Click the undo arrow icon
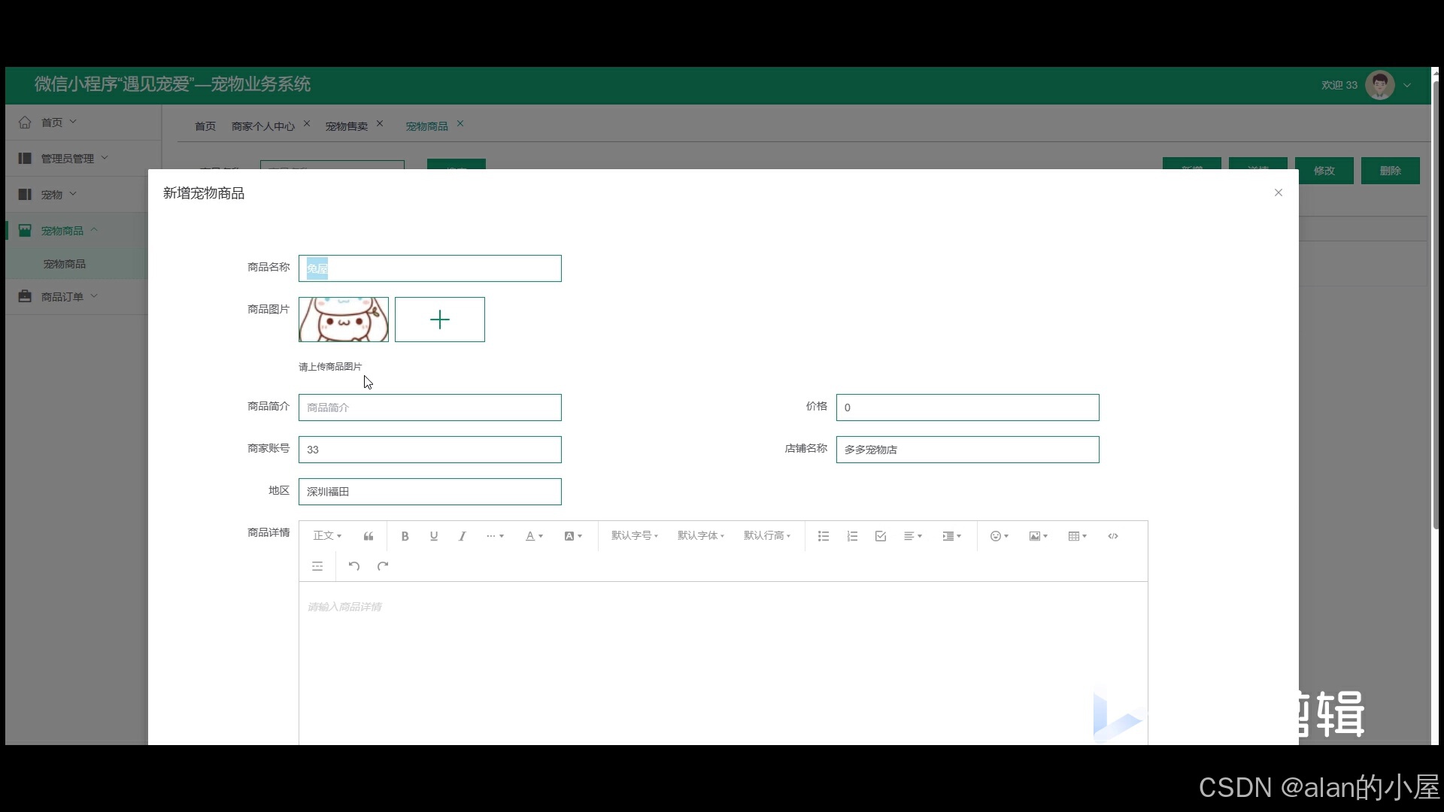This screenshot has height=812, width=1444. click(354, 566)
